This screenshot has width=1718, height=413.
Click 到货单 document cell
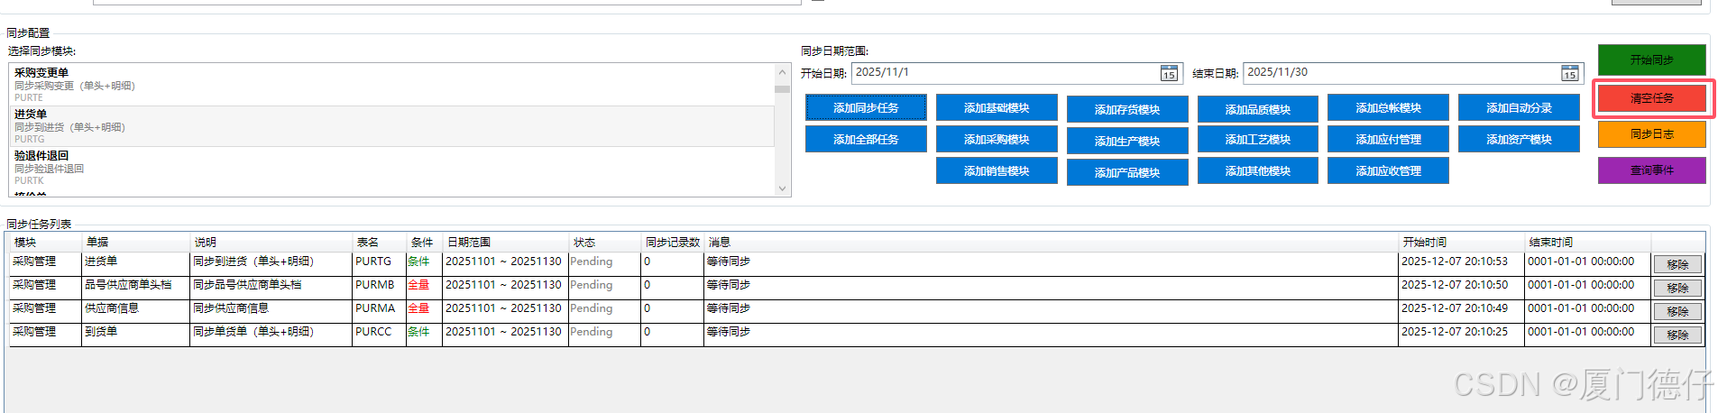135,333
